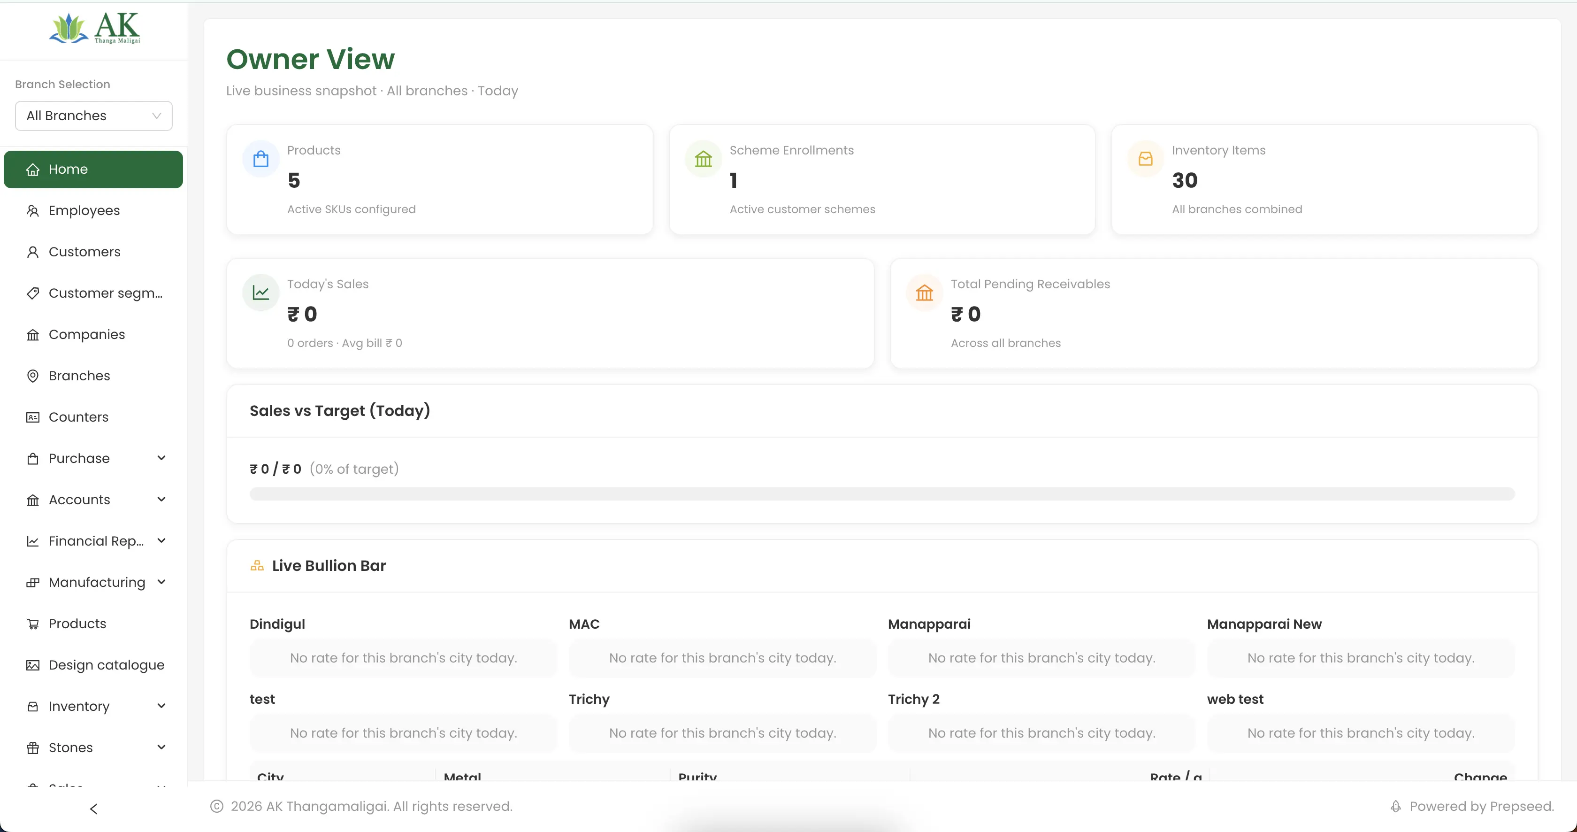This screenshot has width=1577, height=832.
Task: Click the Design catalogue picture icon
Action: pyautogui.click(x=33, y=665)
